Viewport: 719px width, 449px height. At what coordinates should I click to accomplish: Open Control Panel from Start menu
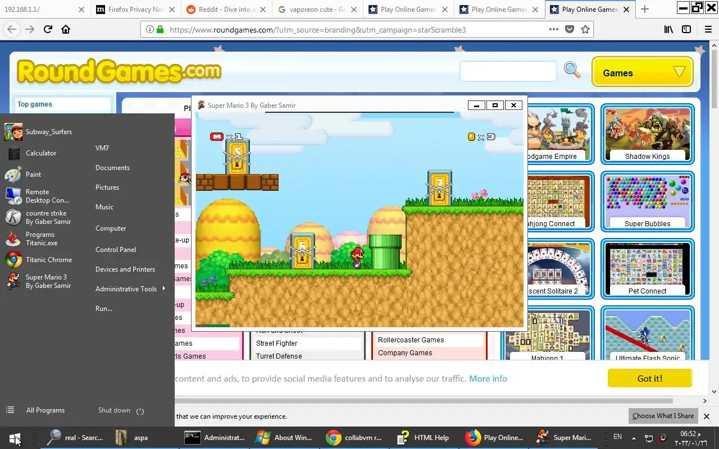[116, 250]
